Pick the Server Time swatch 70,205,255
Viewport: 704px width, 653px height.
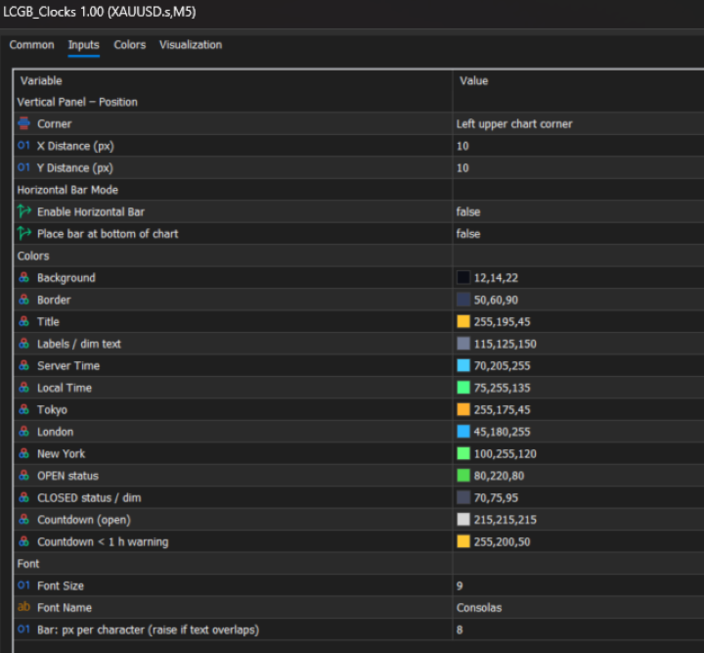[x=463, y=365]
